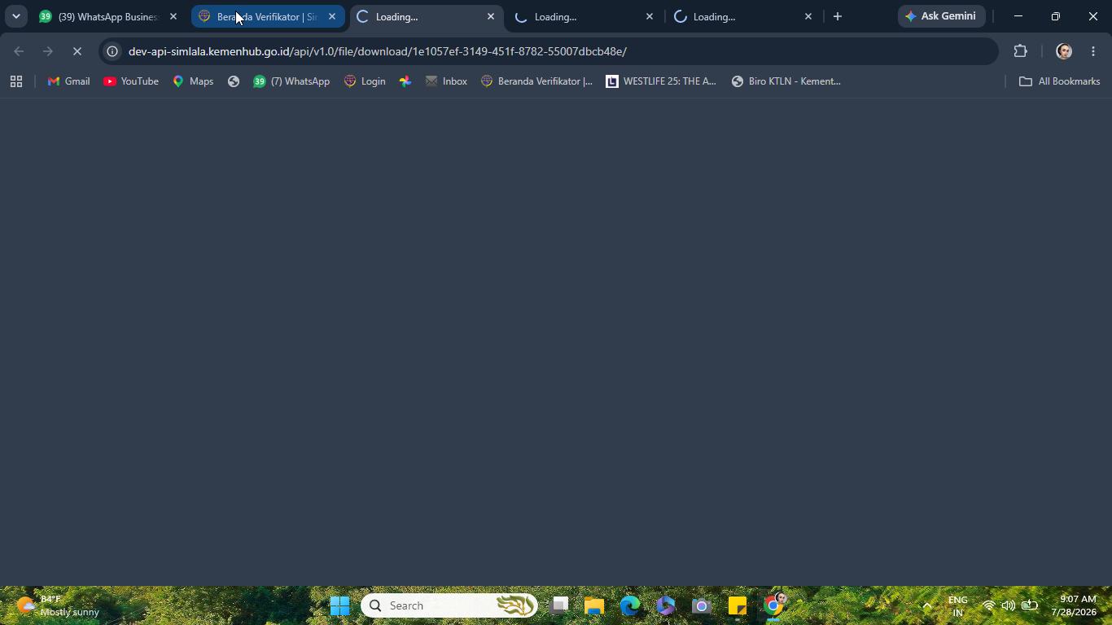Open the Windows Start menu
The height and width of the screenshot is (625, 1112).
pyautogui.click(x=340, y=605)
